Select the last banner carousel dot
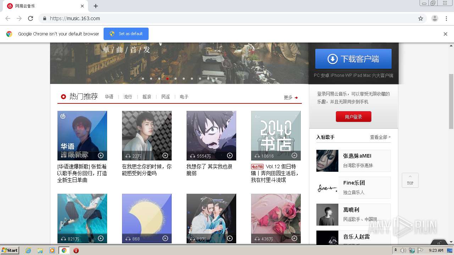 [x=216, y=79]
